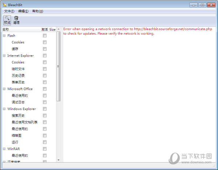
Task: Check Cookies under Flash
Action: [x=45, y=42]
